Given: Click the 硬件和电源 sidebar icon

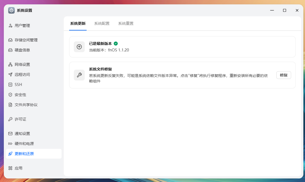Looking at the screenshot, I should click(11, 143).
